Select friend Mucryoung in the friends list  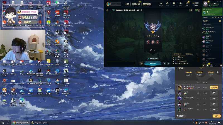tap(212, 41)
